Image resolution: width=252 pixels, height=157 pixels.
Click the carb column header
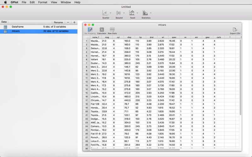219,37
